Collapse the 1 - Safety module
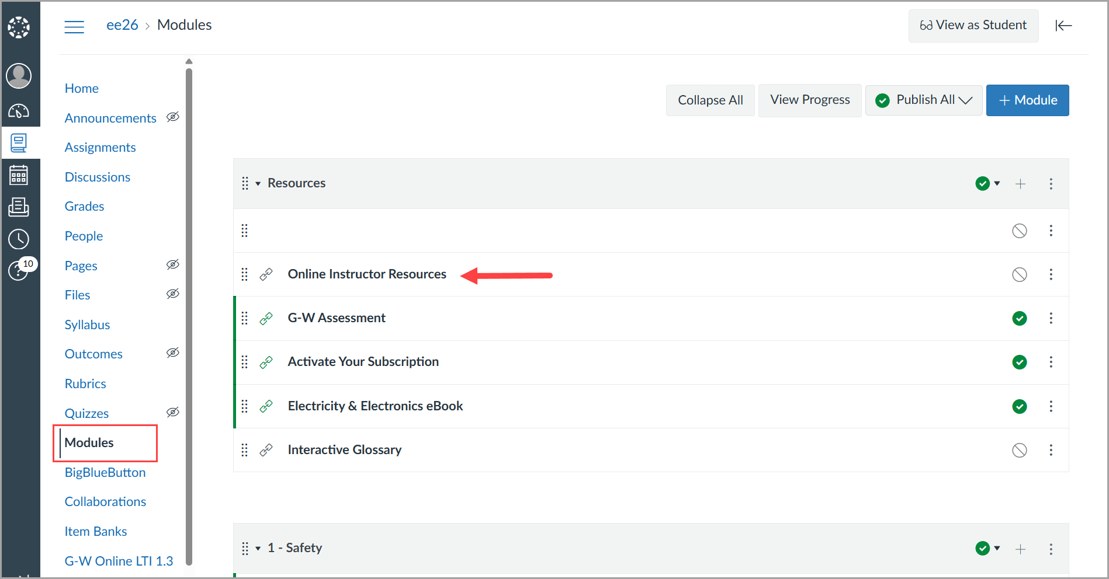 [x=258, y=549]
